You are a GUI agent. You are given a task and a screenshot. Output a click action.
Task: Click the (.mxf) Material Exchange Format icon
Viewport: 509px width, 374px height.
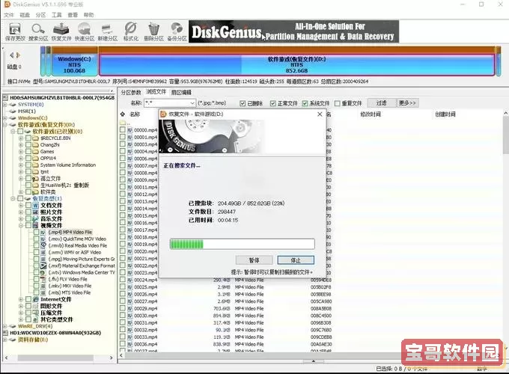coord(43,266)
